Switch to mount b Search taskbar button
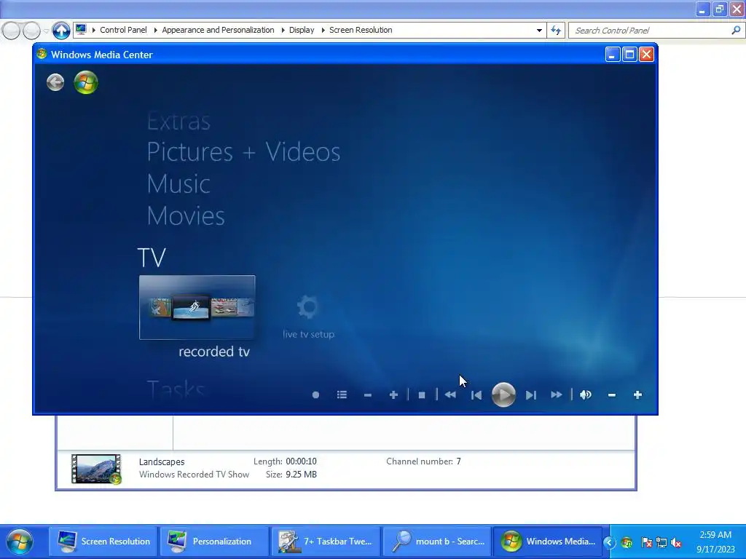Screen dimensions: 746x559 [437, 542]
